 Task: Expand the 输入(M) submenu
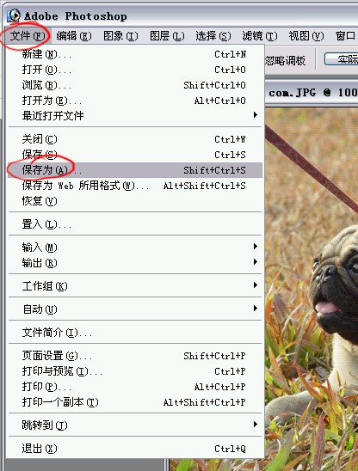click(135, 248)
